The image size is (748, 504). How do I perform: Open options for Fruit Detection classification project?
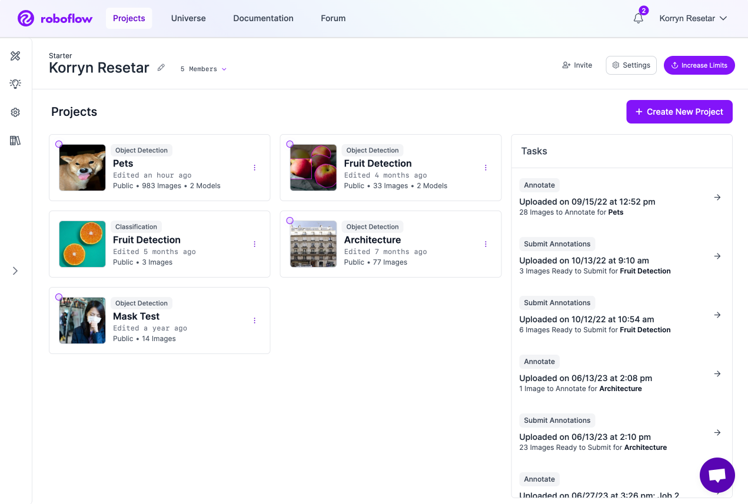point(255,244)
